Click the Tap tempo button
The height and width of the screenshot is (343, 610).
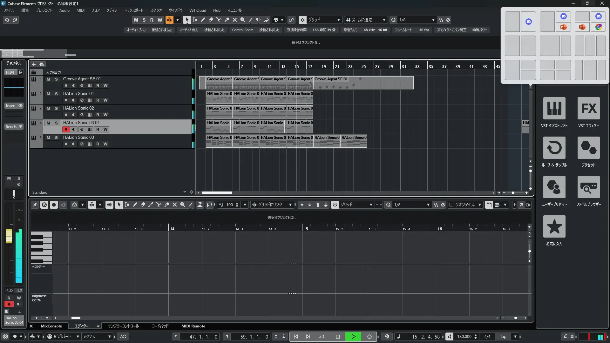point(503,337)
